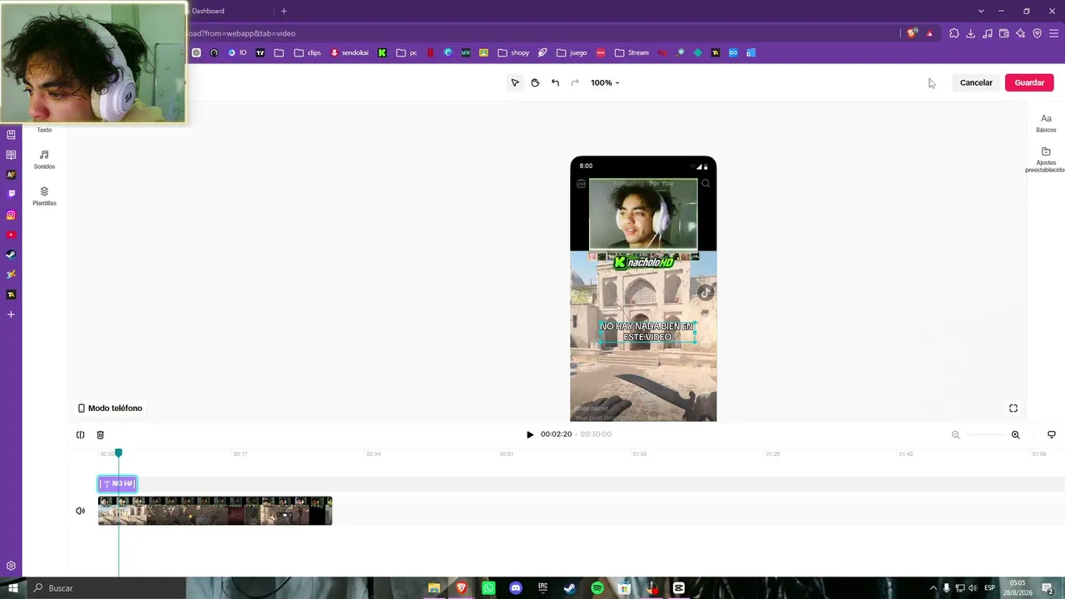Open the browser new tab
The width and height of the screenshot is (1065, 599).
point(284,11)
